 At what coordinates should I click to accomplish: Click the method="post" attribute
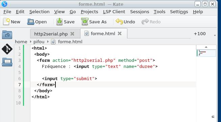click(135, 60)
